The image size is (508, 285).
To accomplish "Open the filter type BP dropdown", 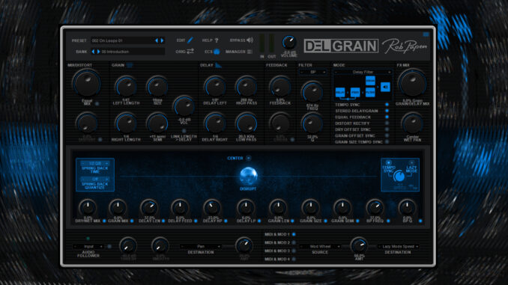I will (x=312, y=72).
